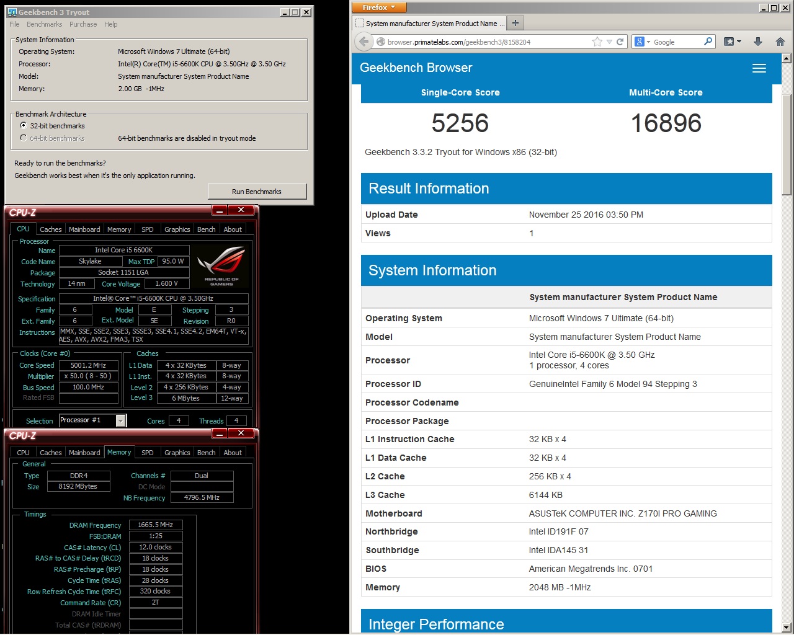Click the Geekbench 3 Tryout title bar icon
Viewport: 794px width, 635px height.
click(12, 12)
